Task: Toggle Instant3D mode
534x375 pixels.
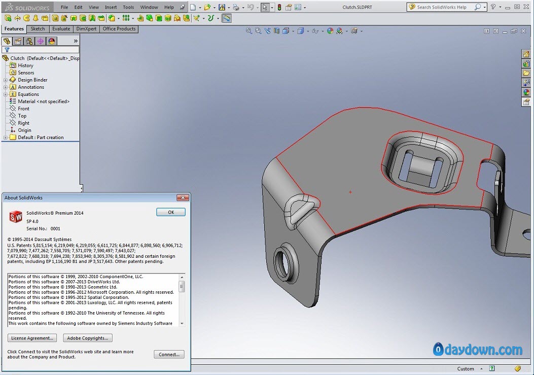Action: pos(227,18)
